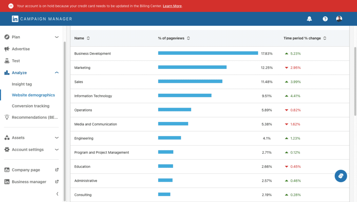
Task: Expand the Assets menu chevron
Action: click(x=57, y=138)
